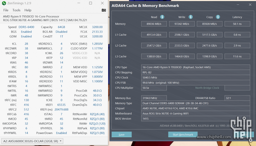Click the Chipset AMD X670E field
Image resolution: width=256 pixels, height=146 pixels.
tap(196, 108)
